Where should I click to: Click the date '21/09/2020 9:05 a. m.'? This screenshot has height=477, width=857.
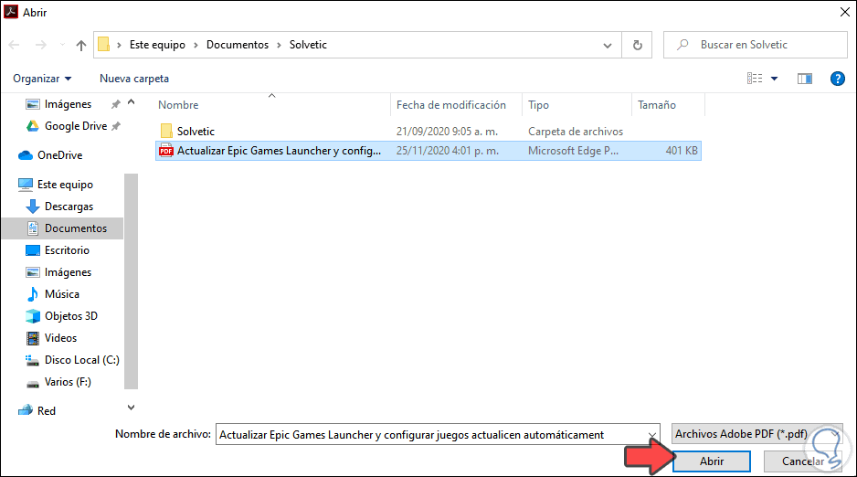pyautogui.click(x=447, y=132)
